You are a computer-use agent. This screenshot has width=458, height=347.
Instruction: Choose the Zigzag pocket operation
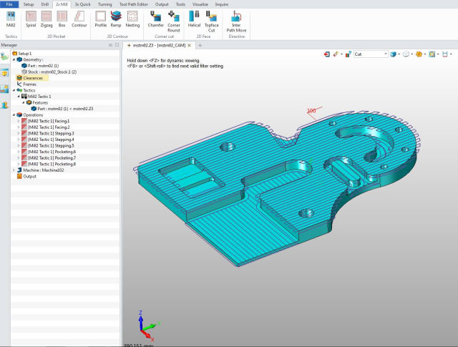47,19
